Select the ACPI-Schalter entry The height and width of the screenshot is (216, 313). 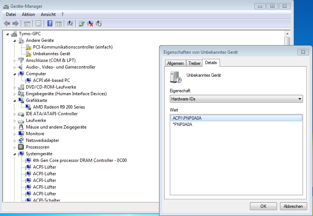pyautogui.click(x=46, y=200)
